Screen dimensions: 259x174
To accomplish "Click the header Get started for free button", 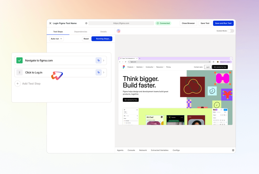I will tap(220, 67).
